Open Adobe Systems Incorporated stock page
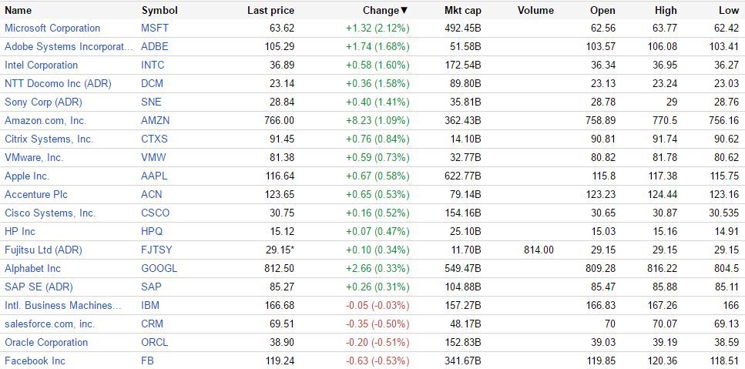 [69, 47]
